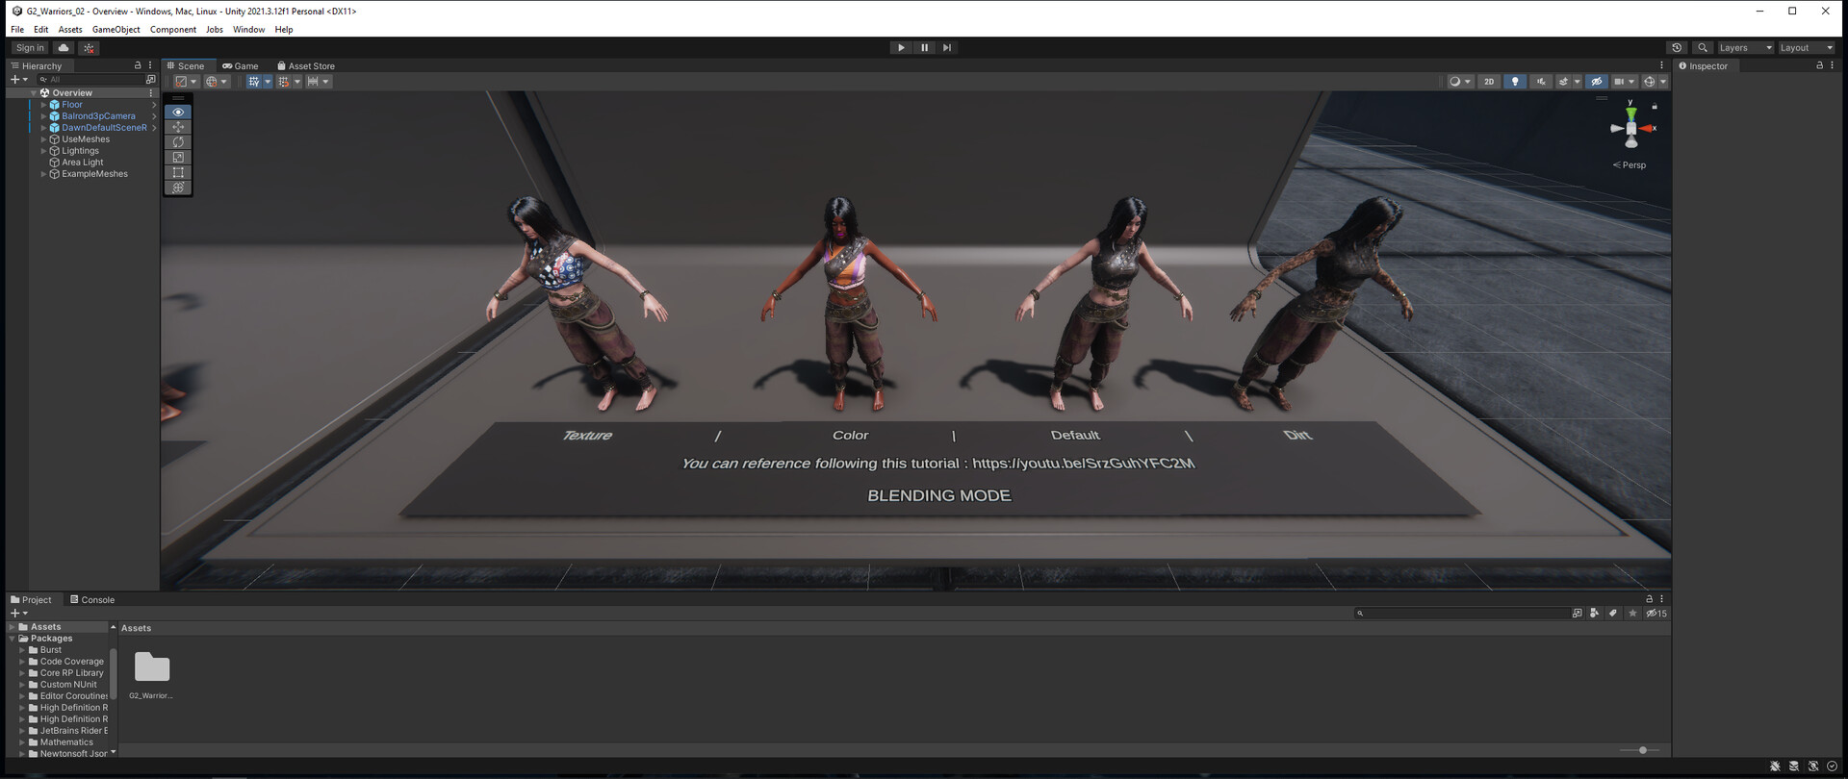Open the Layout dropdown
The height and width of the screenshot is (779, 1848).
pos(1807,47)
